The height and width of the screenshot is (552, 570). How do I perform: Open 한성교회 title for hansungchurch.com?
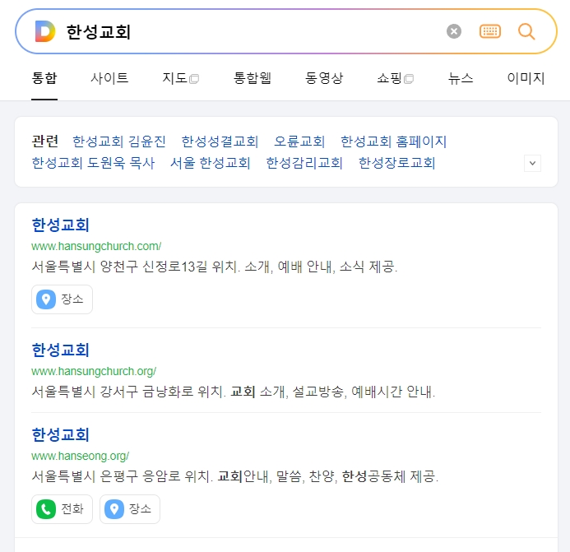click(60, 225)
